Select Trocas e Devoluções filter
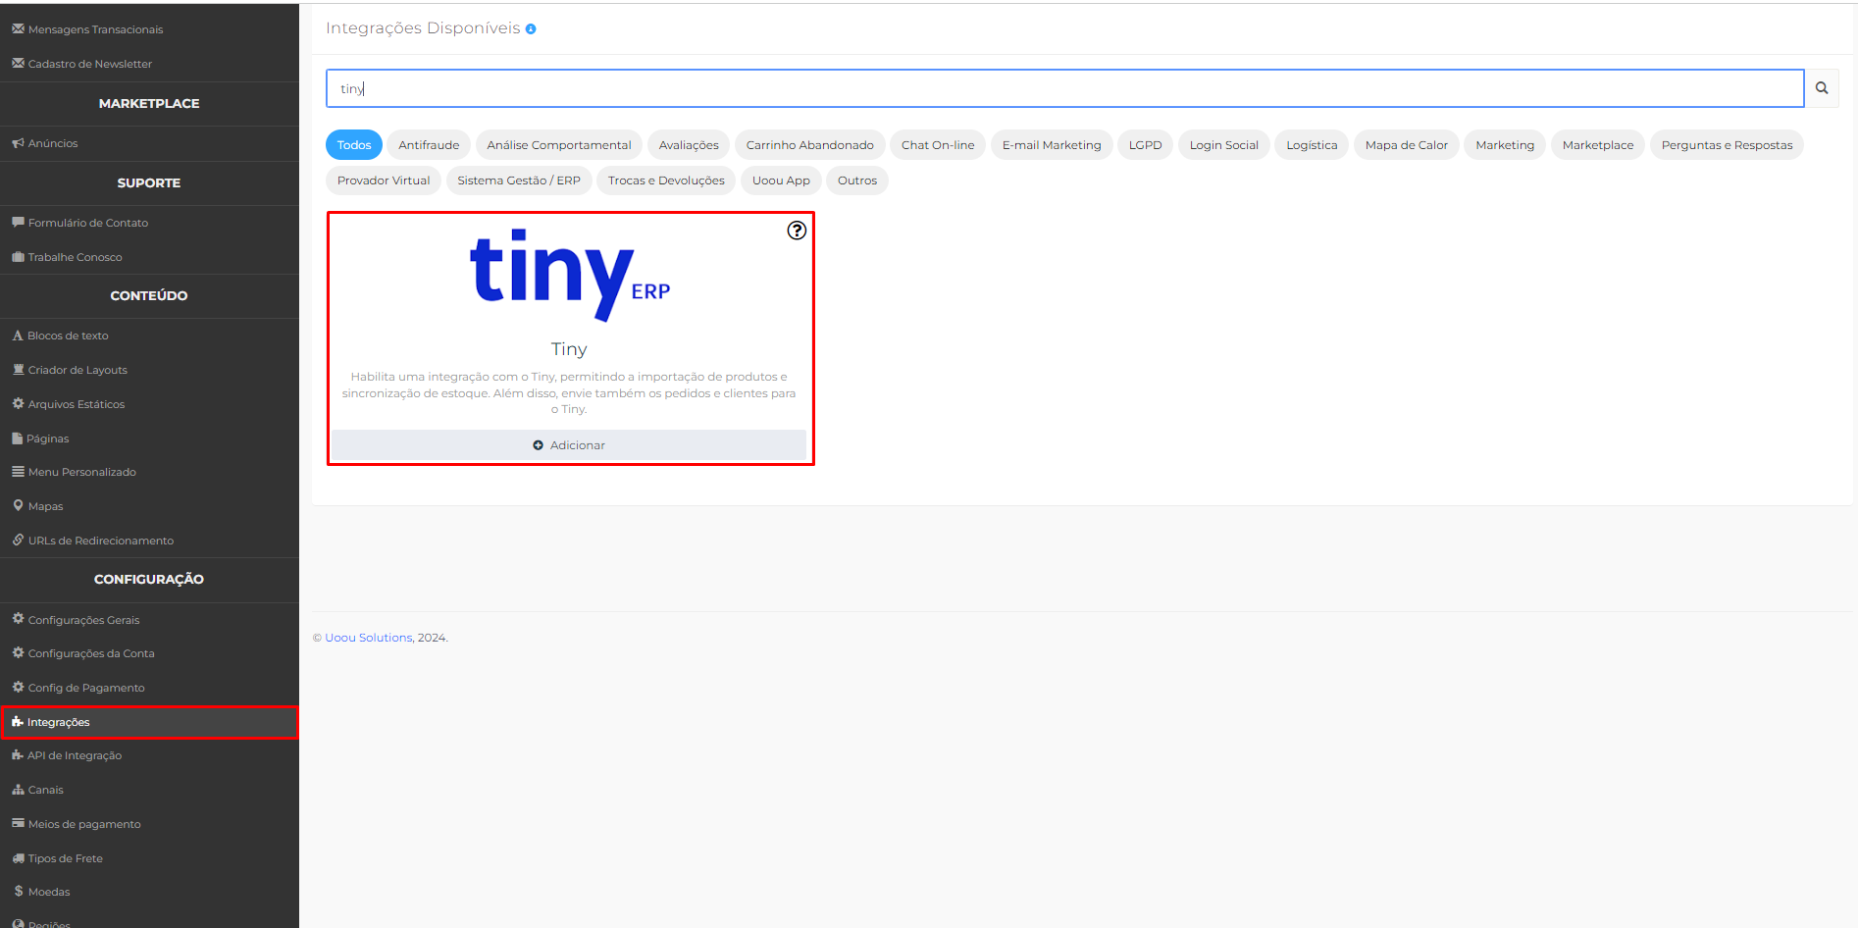The height and width of the screenshot is (928, 1858). (x=666, y=180)
